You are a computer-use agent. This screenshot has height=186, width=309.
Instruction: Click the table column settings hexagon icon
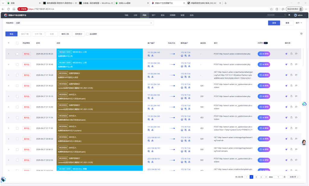tap(301, 34)
